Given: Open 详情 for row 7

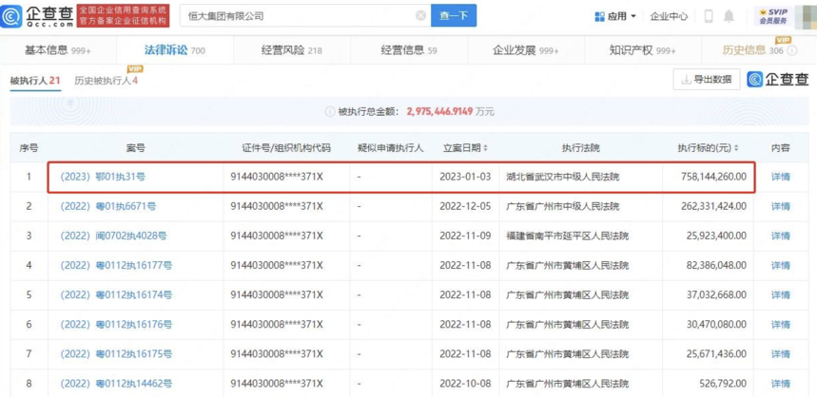Looking at the screenshot, I should pyautogui.click(x=781, y=355).
